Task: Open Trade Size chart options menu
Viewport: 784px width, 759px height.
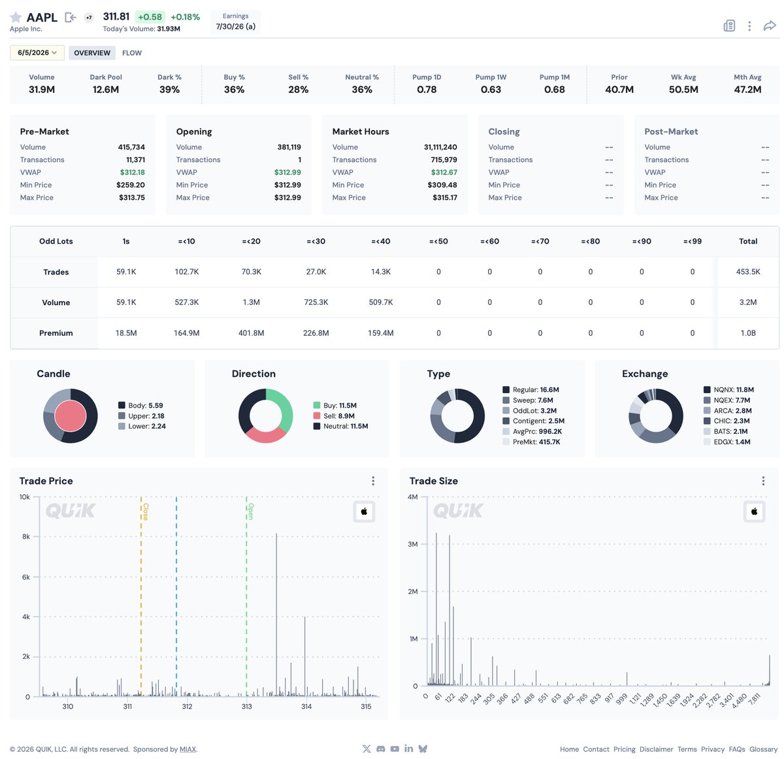Action: coord(763,481)
